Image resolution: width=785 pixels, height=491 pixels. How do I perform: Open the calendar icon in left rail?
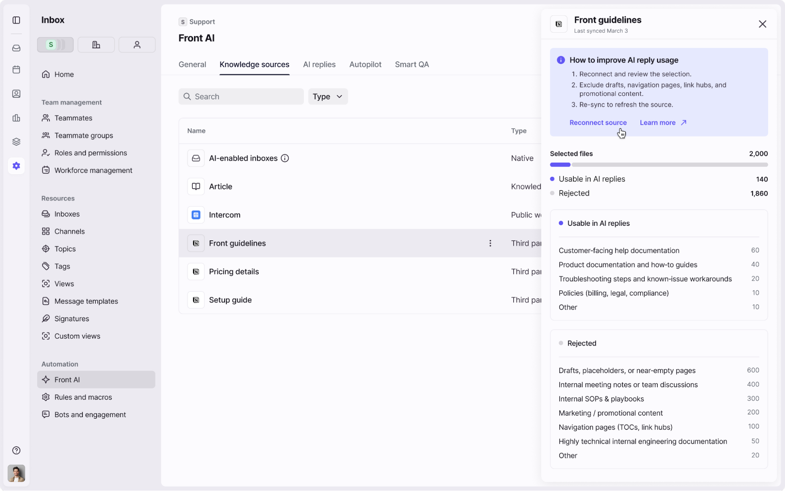click(x=16, y=70)
